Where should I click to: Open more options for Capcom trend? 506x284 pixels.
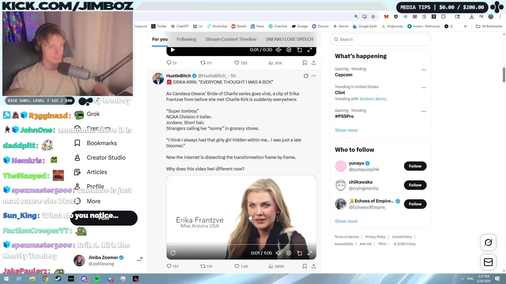click(x=424, y=70)
